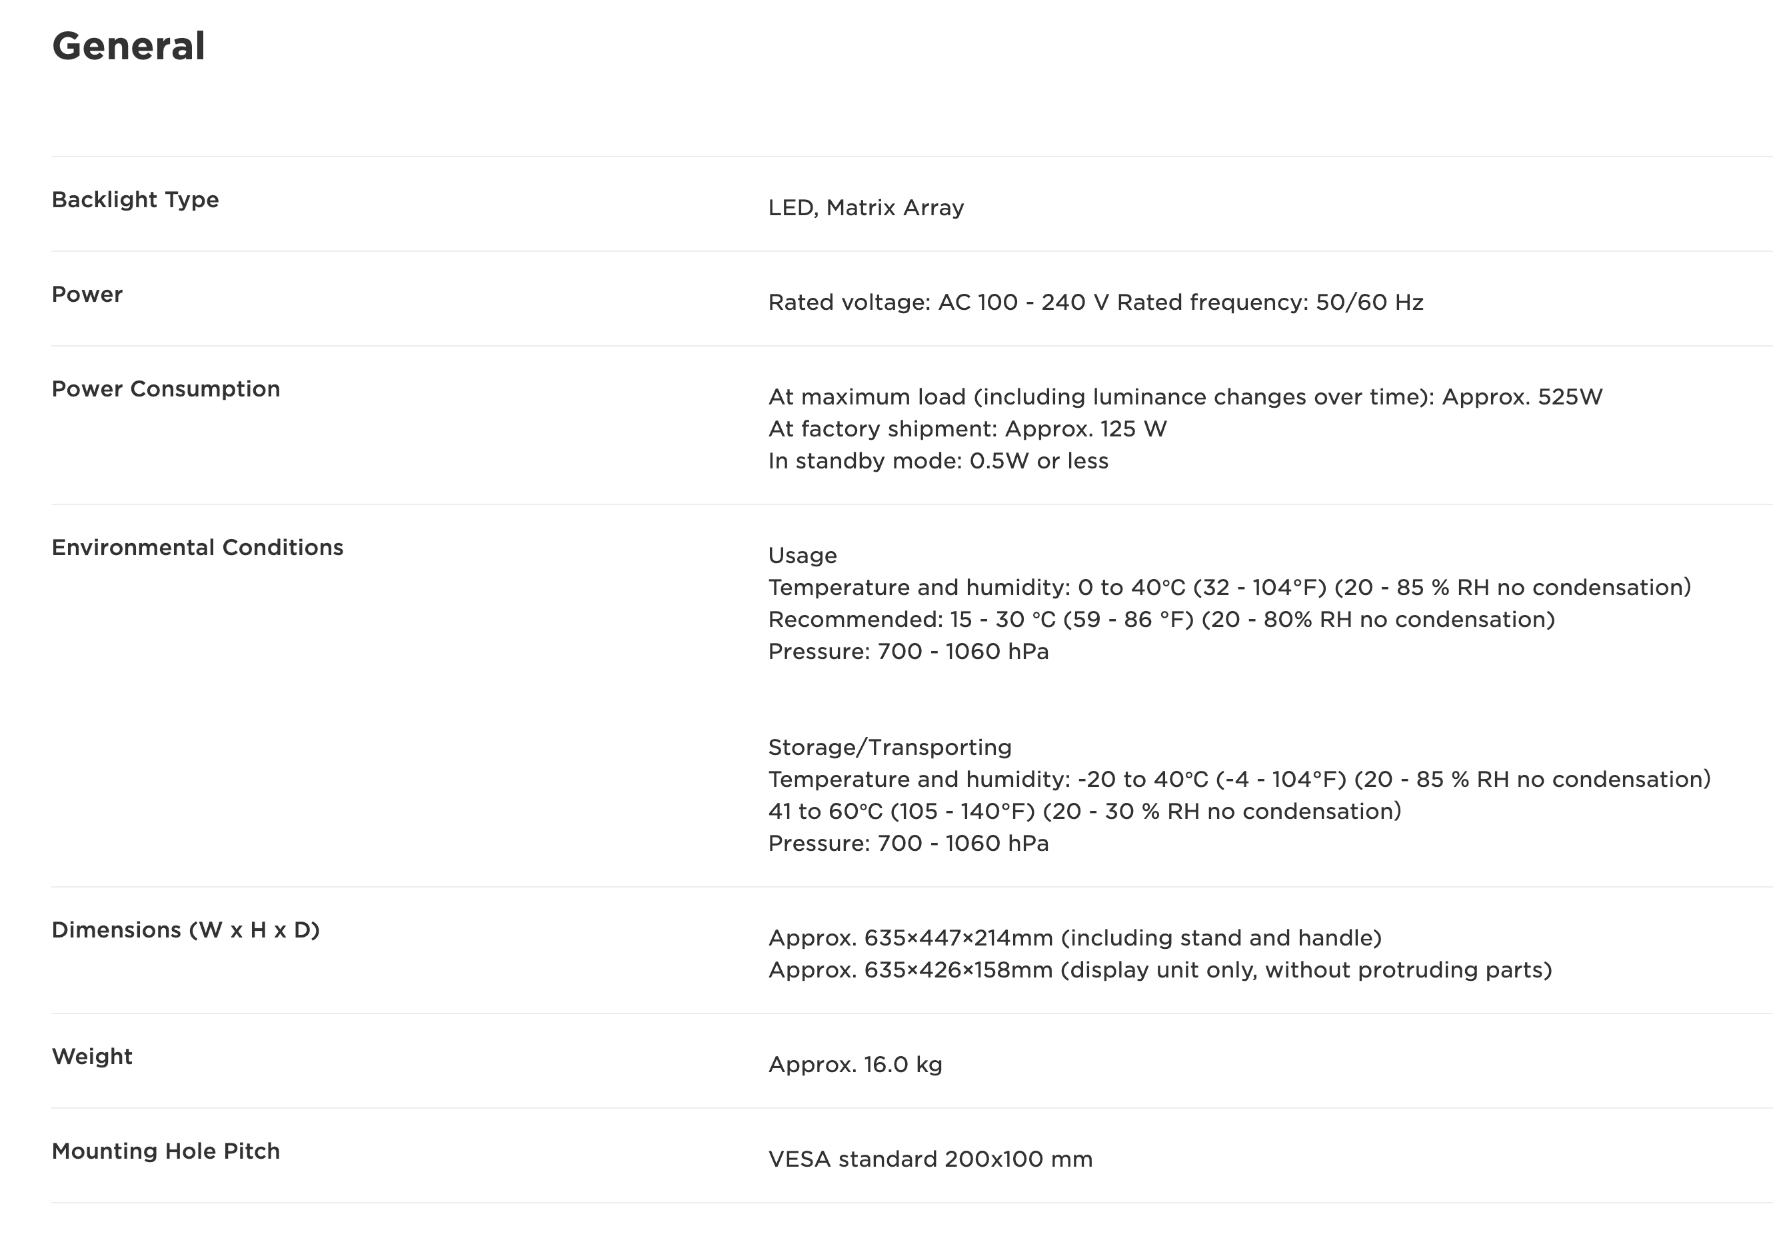Click the VESA standard 200x100 mm value
The image size is (1773, 1250).
point(930,1159)
